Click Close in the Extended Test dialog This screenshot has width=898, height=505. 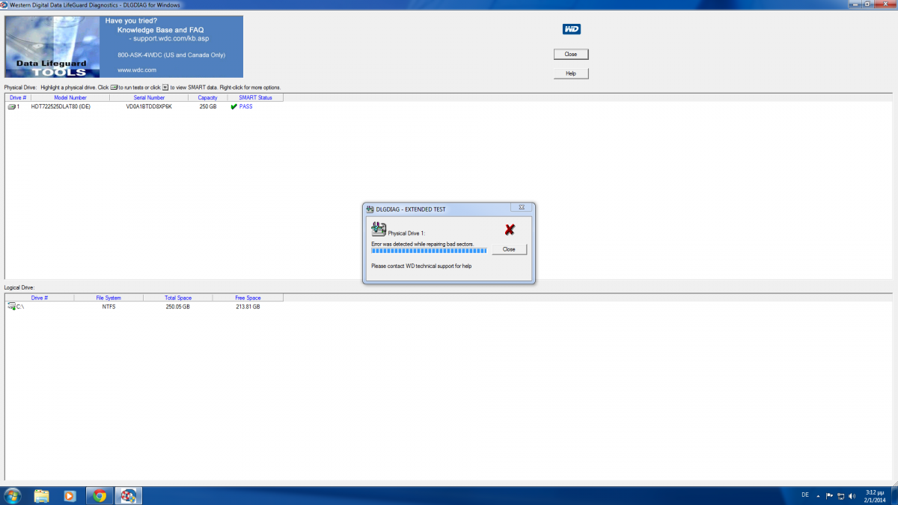tap(509, 249)
